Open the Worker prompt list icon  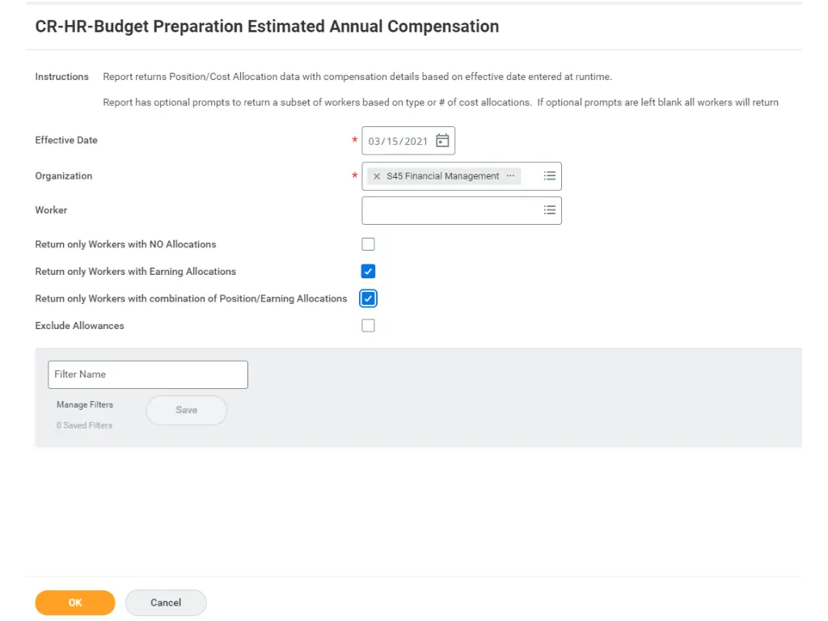(x=550, y=210)
